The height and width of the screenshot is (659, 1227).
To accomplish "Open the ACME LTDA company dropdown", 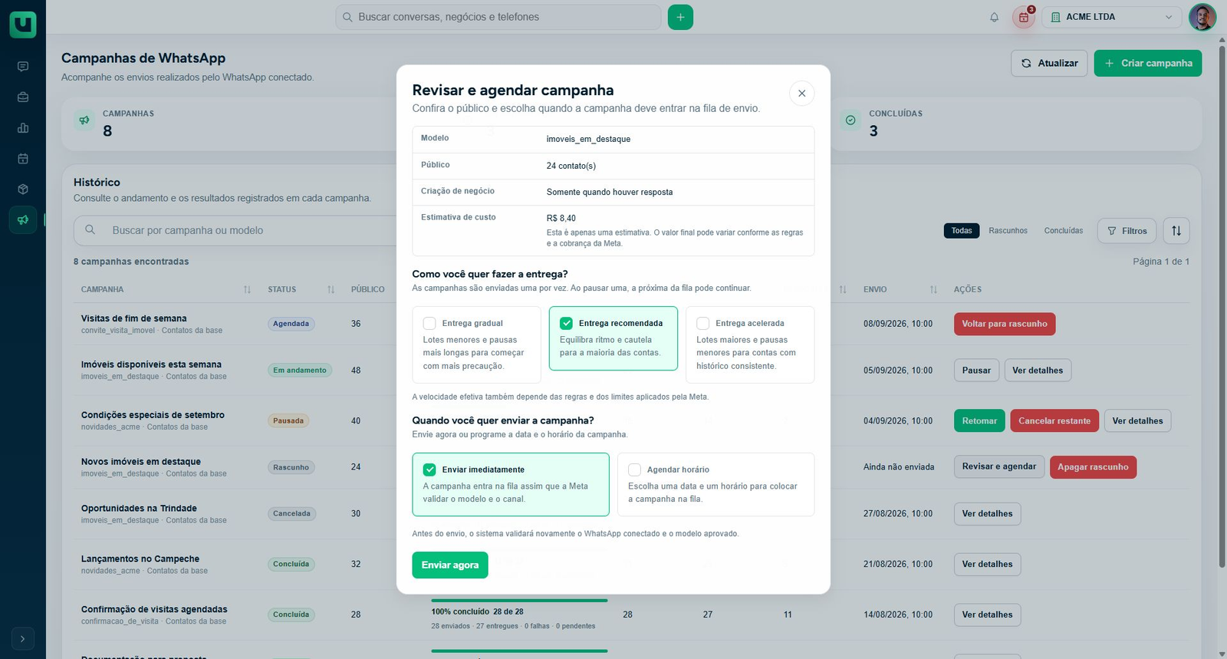I will click(x=1112, y=17).
